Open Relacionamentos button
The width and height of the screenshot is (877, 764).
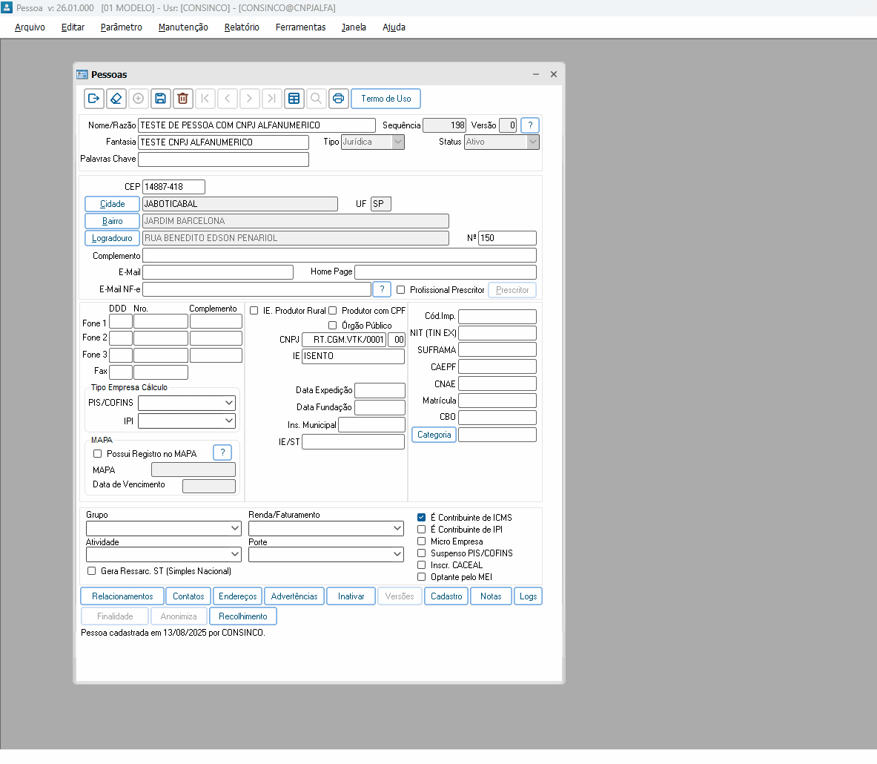pos(122,596)
